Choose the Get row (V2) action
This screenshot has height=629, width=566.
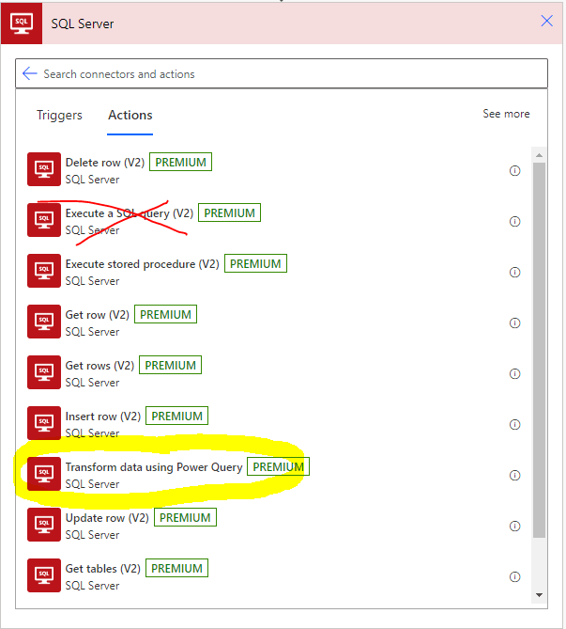(x=274, y=322)
